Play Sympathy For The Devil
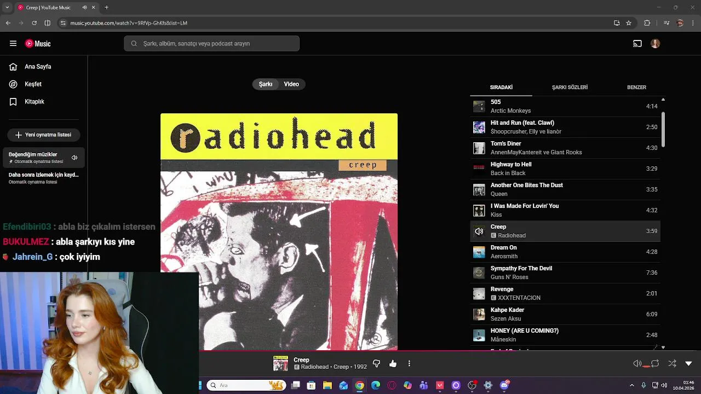701x394 pixels. click(565, 273)
